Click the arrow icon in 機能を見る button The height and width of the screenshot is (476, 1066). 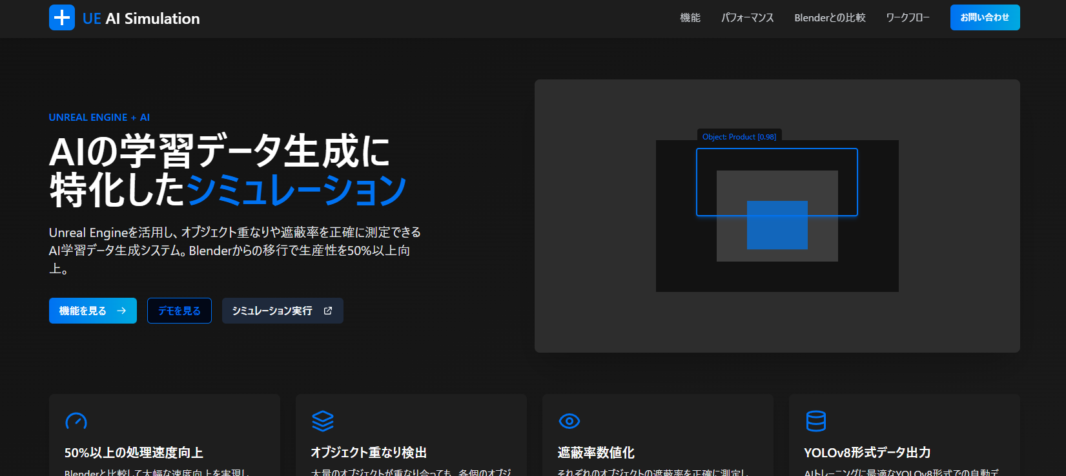[x=121, y=311]
